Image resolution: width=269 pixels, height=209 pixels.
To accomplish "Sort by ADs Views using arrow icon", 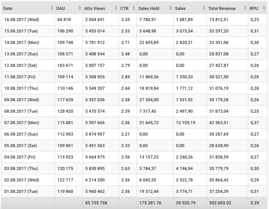I will (x=116, y=8).
